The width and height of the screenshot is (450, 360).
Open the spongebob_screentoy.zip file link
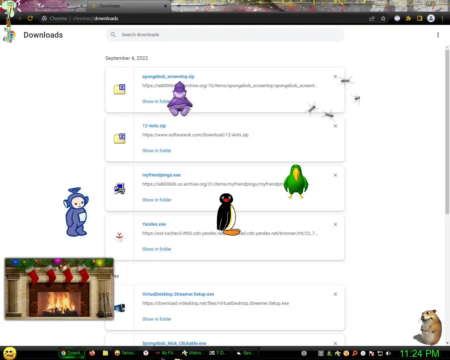[168, 76]
